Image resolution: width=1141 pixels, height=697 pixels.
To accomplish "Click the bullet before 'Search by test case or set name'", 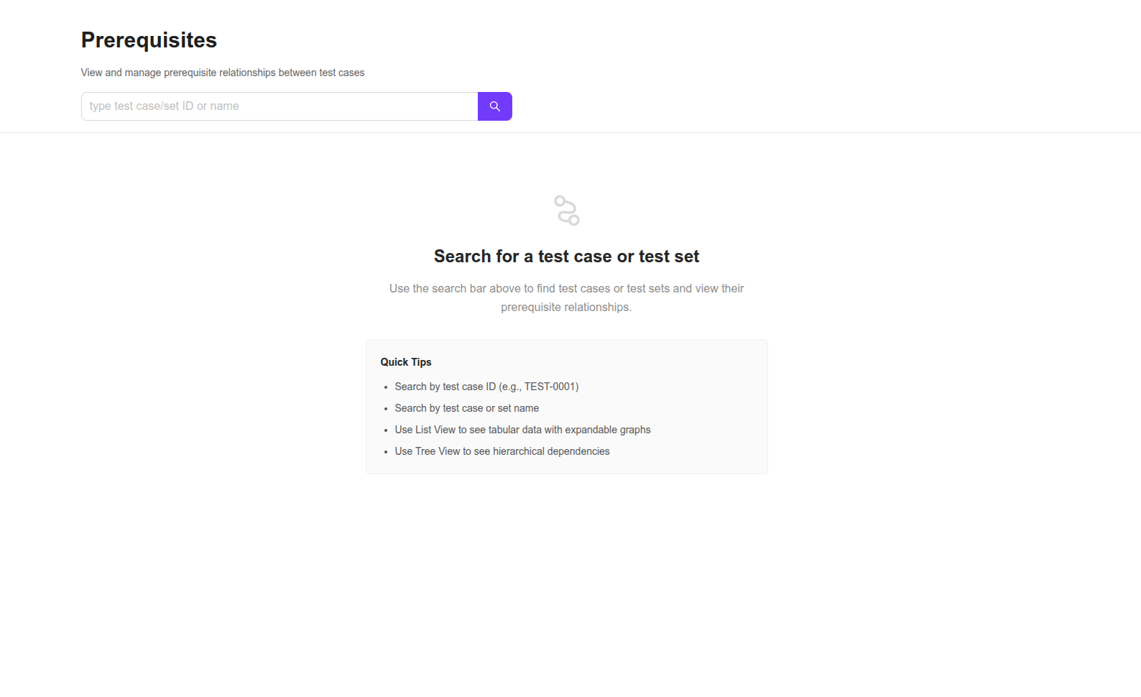I will (386, 409).
